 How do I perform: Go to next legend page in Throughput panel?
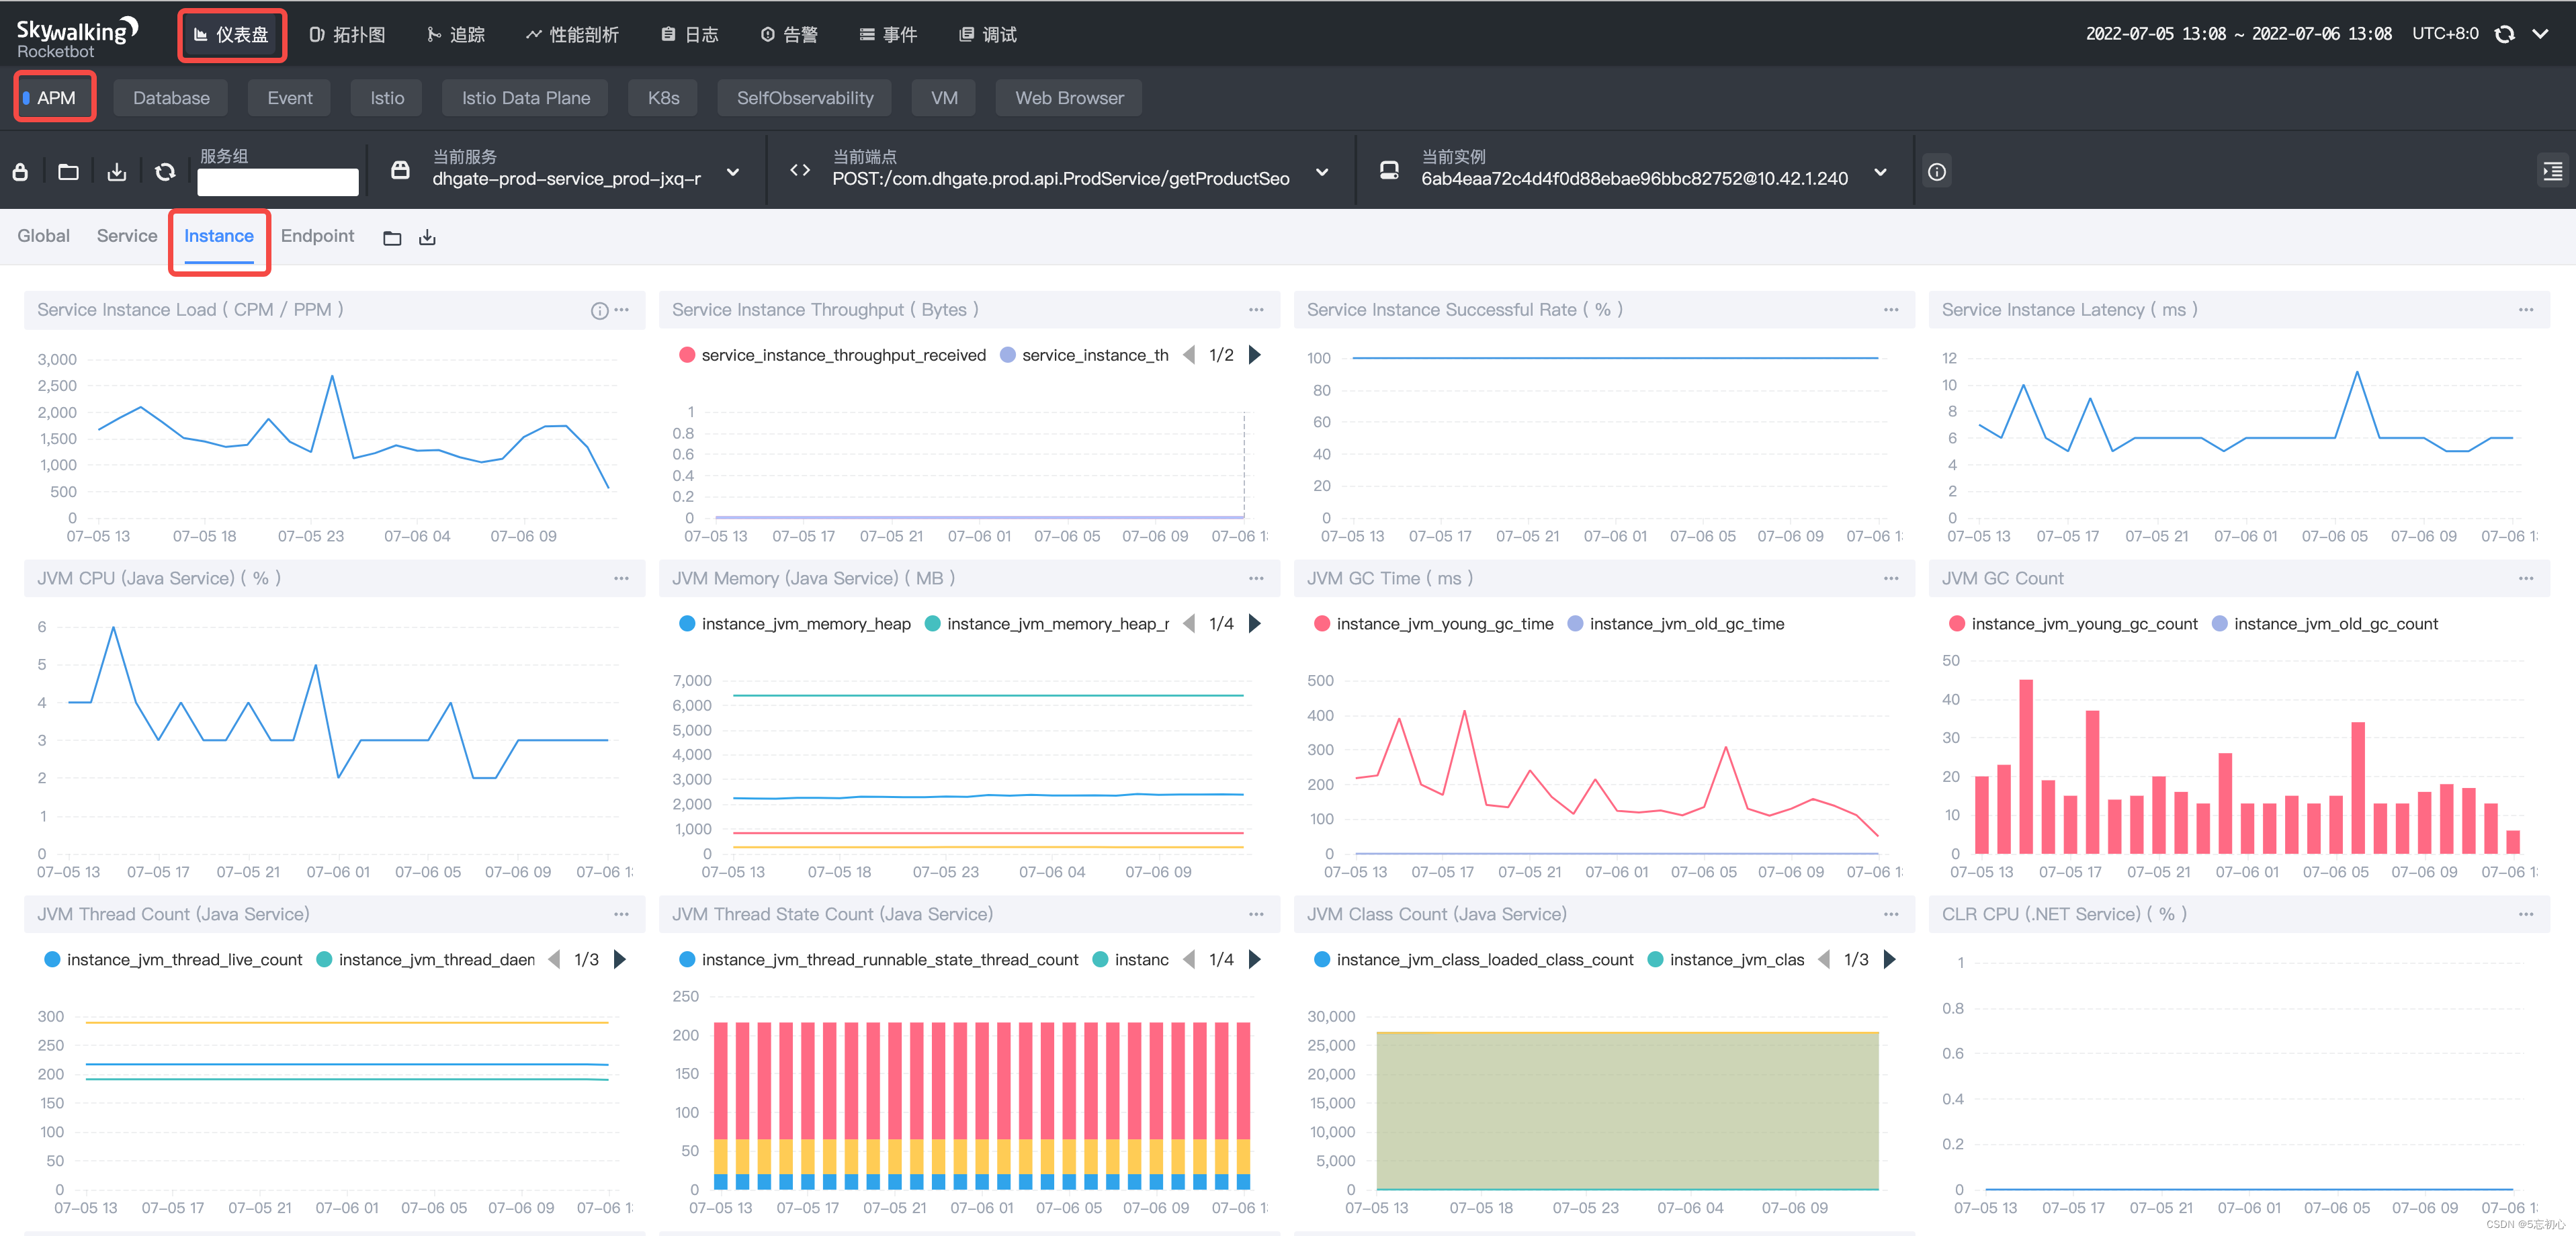pyautogui.click(x=1255, y=355)
